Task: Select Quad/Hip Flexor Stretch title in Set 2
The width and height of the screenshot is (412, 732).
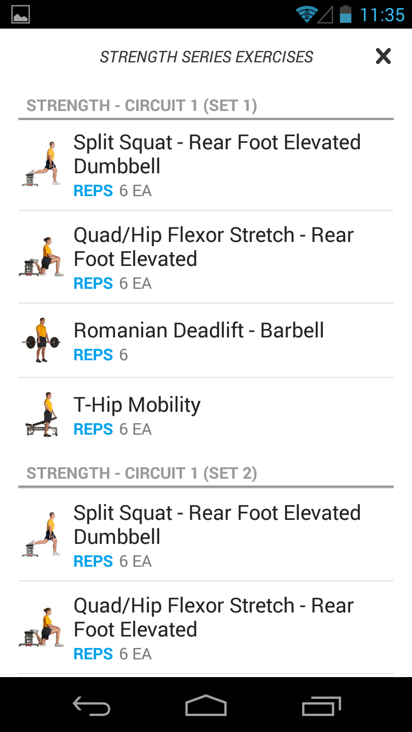Action: [213, 617]
